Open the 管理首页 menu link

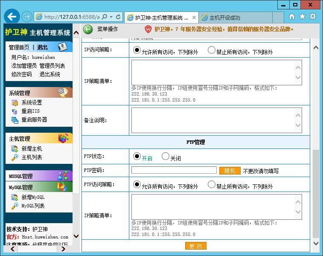[19, 48]
